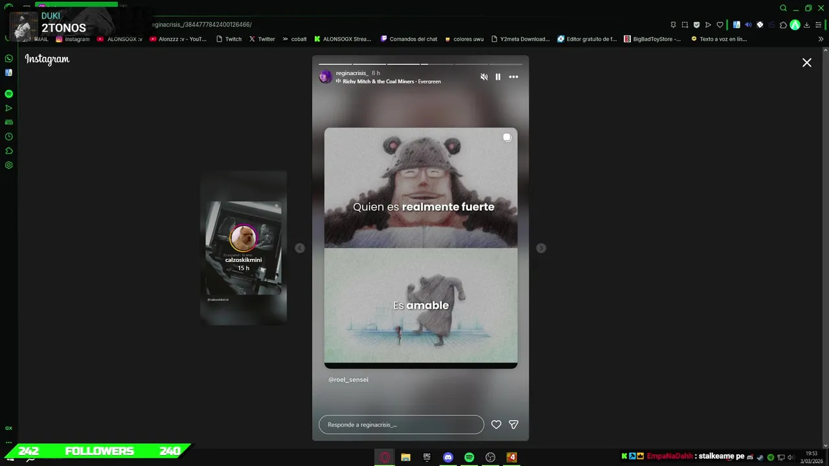This screenshot has height=466, width=829.
Task: Open Spotify in the browser sidebar
Action: (x=9, y=94)
